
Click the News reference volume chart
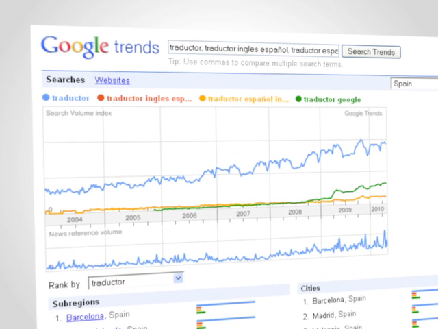pos(217,248)
